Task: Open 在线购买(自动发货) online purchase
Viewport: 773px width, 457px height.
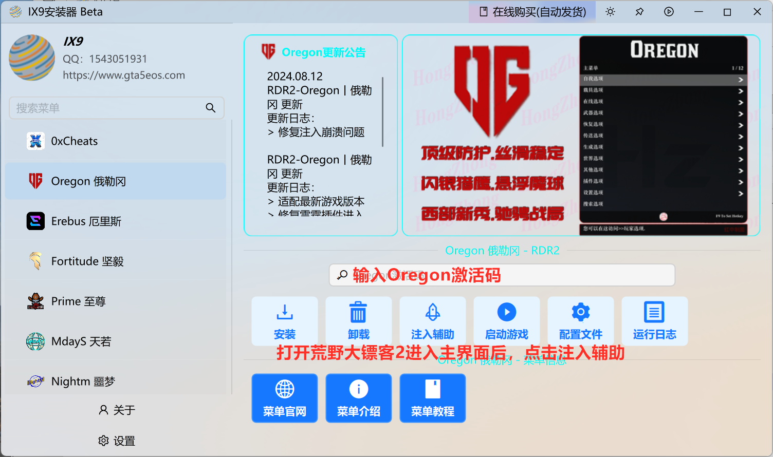Action: (532, 12)
